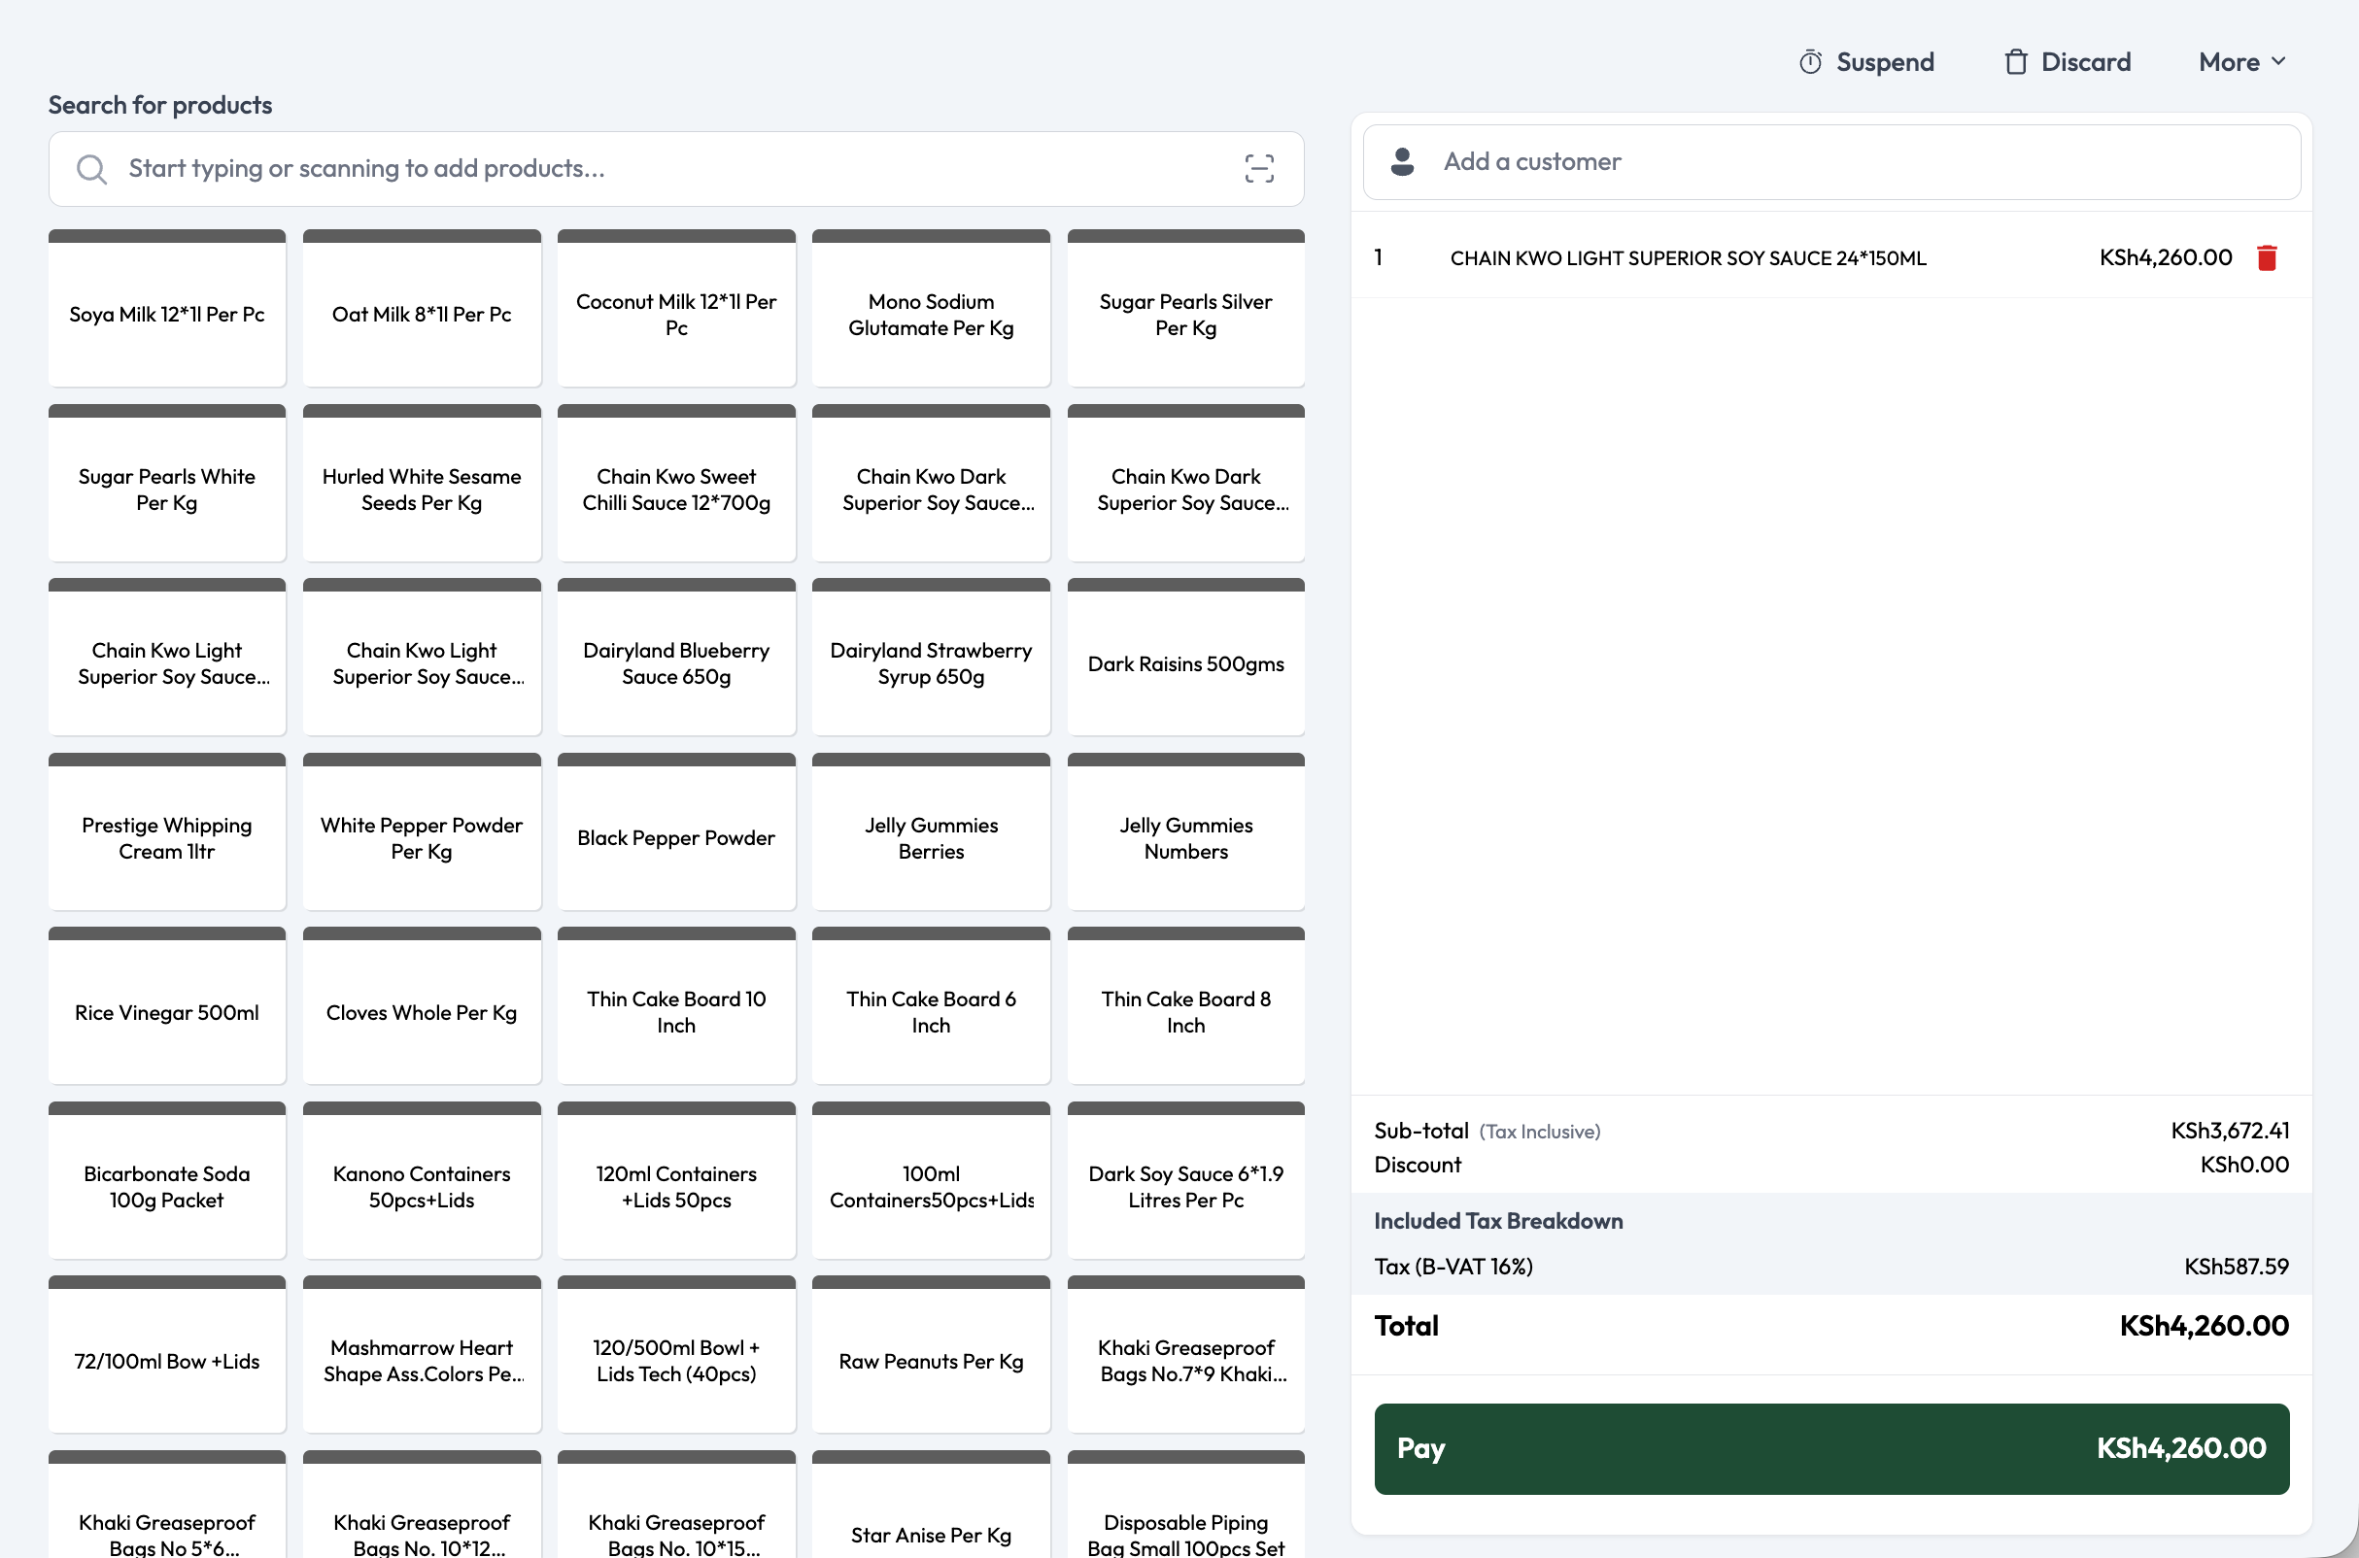Viewport: 2359px width, 1558px height.
Task: Add Prestige Whipping Cream 1ltr product
Action: (x=167, y=831)
